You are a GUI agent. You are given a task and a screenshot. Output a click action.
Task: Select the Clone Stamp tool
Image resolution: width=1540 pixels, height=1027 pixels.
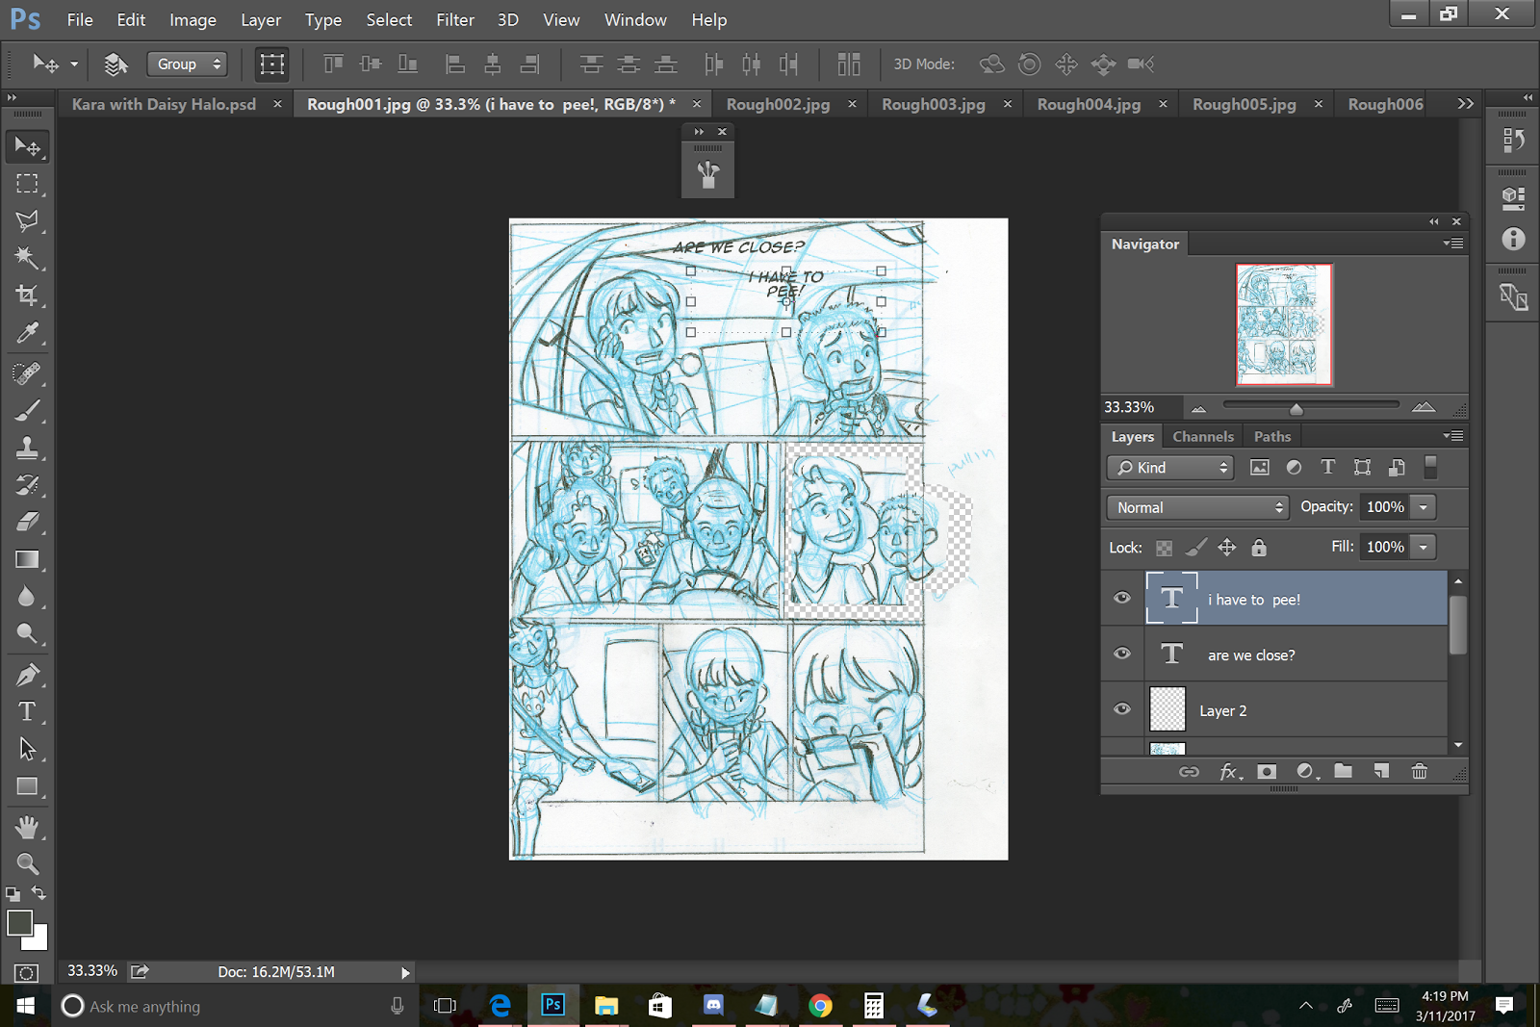[27, 448]
